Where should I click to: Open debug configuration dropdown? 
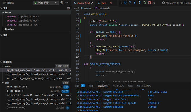point(56,3)
